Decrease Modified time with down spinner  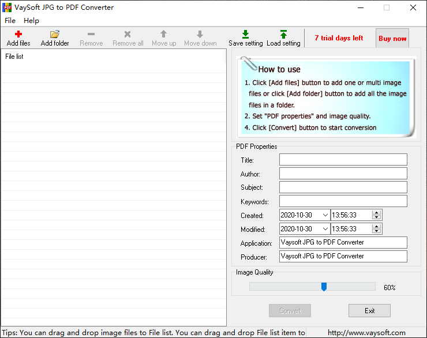point(377,231)
